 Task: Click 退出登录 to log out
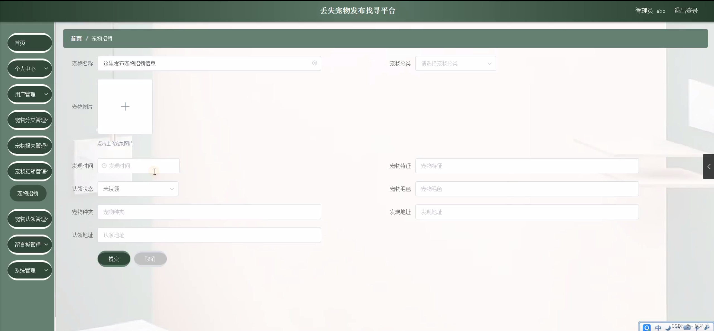coord(686,11)
